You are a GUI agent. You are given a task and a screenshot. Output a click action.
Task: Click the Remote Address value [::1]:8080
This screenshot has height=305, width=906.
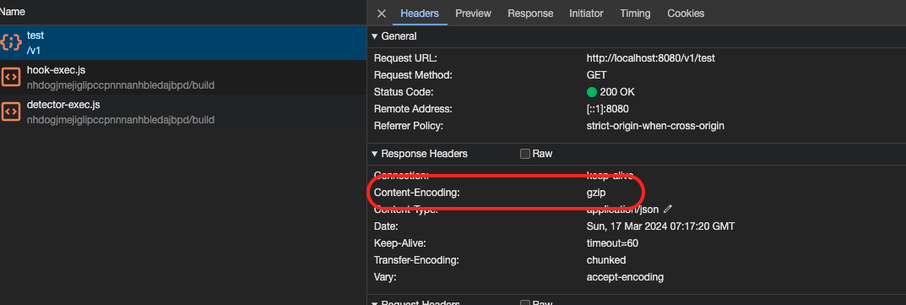(607, 109)
